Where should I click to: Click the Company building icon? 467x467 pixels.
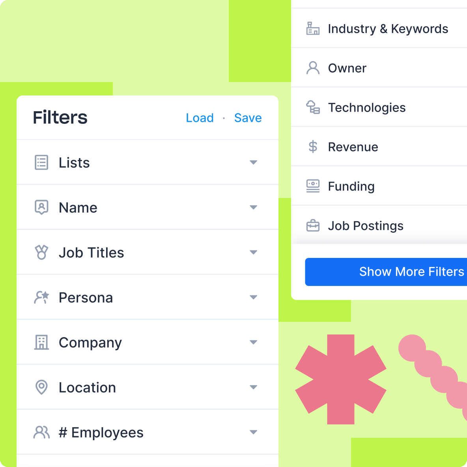(x=41, y=342)
